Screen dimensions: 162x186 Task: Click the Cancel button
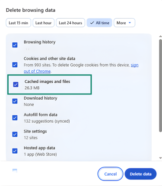pos(111,174)
